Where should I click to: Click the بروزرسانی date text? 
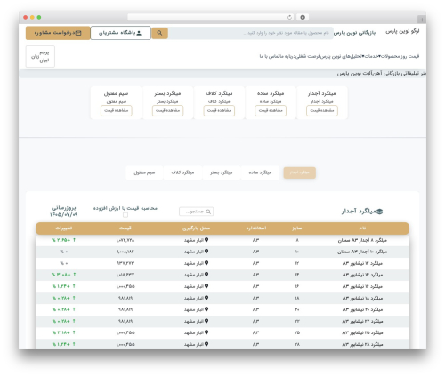pyautogui.click(x=64, y=211)
